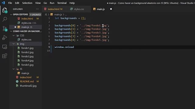This screenshot has height=109, width=195.
Task: Open fondo5.jpg in the img folder
Action: pos(27,65)
